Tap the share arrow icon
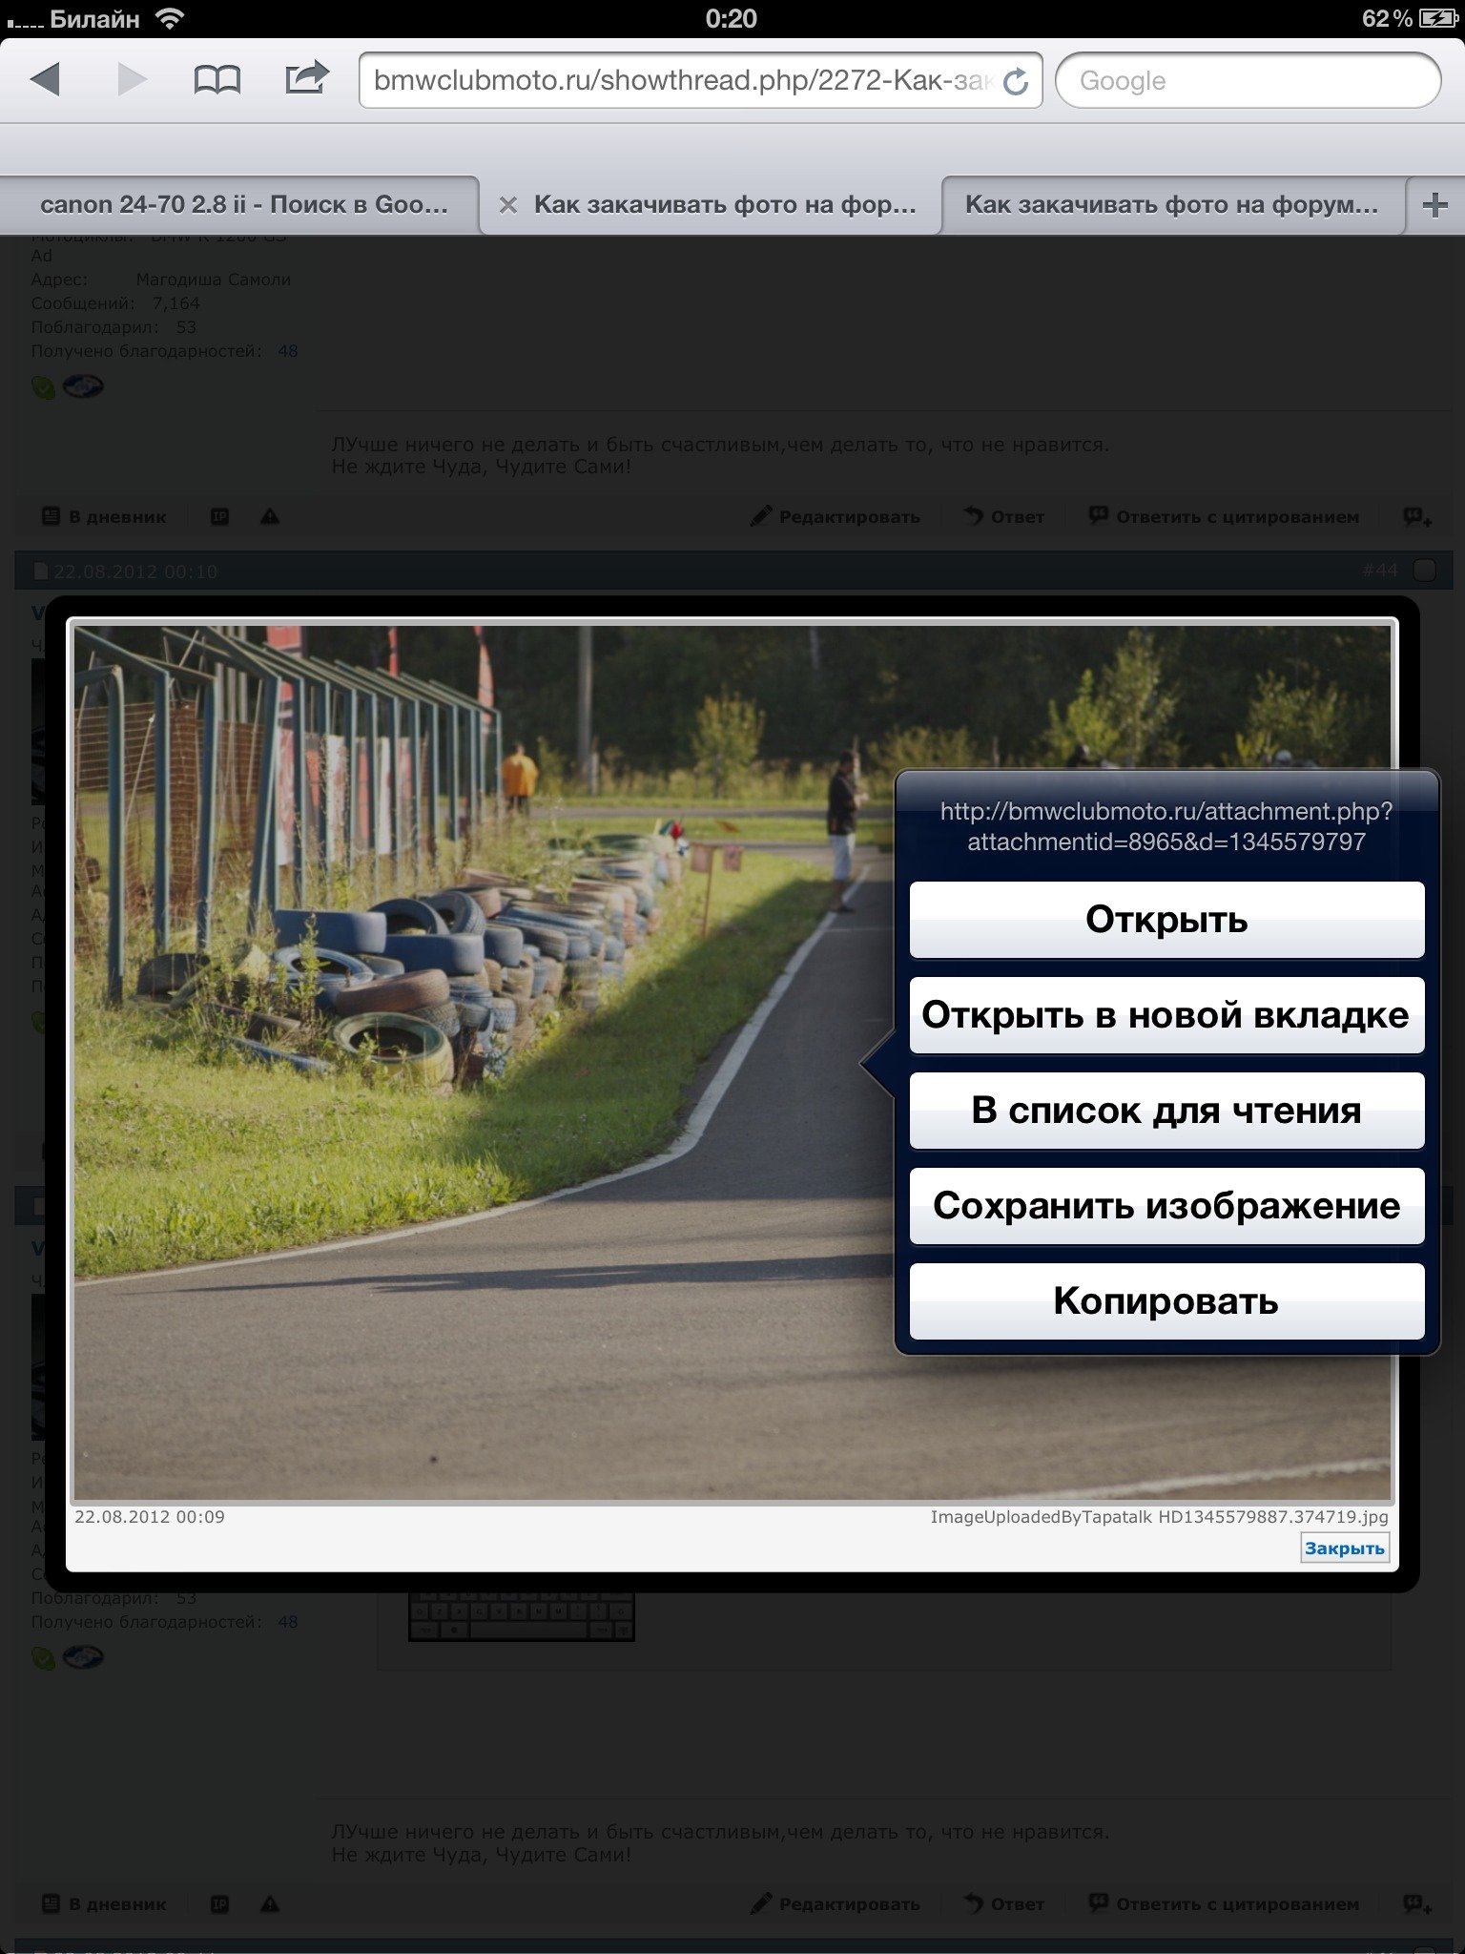 coord(306,77)
